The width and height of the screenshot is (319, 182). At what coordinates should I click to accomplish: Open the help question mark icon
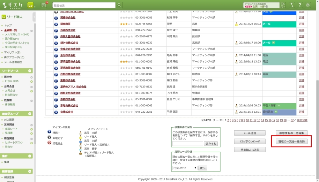click(x=300, y=5)
